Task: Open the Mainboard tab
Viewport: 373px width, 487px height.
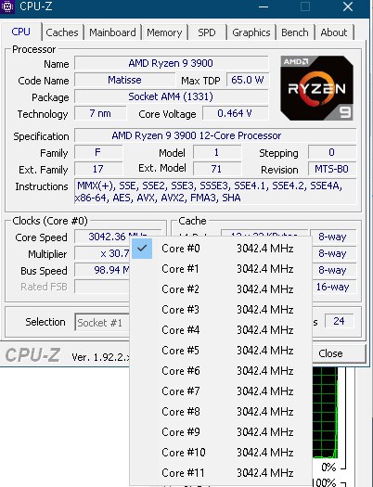Action: point(112,32)
